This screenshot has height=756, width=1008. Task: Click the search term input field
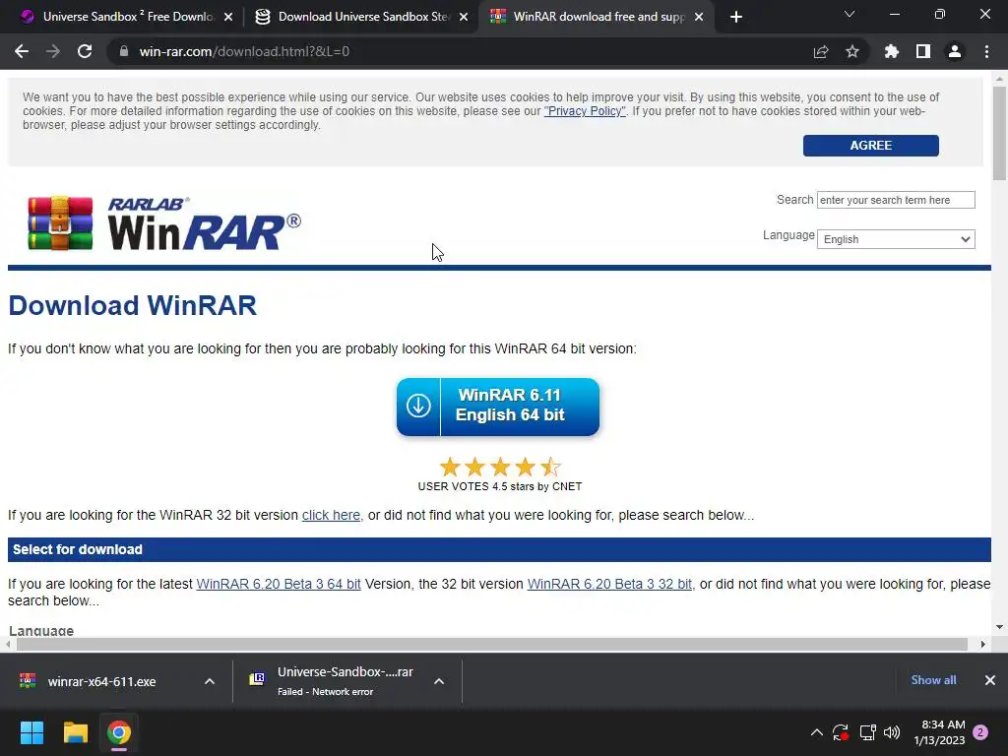coord(896,200)
